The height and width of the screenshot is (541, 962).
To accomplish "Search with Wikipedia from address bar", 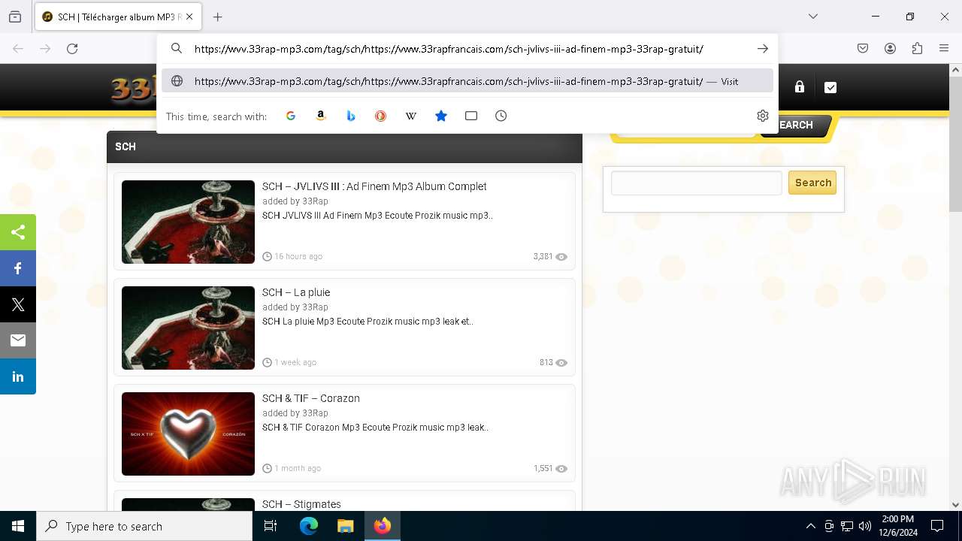I will tap(411, 116).
